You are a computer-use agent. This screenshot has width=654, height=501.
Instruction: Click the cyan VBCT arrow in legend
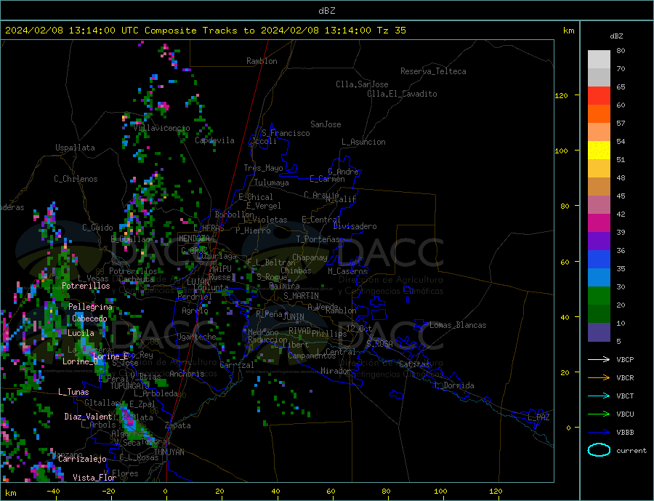[599, 396]
